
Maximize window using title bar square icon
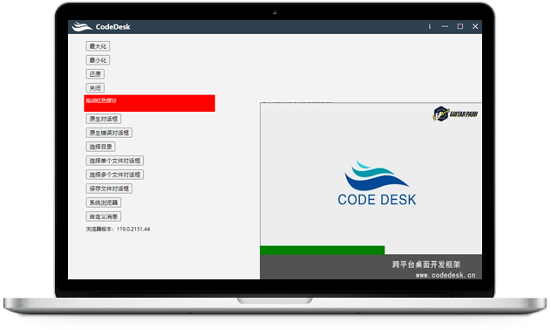pos(460,26)
